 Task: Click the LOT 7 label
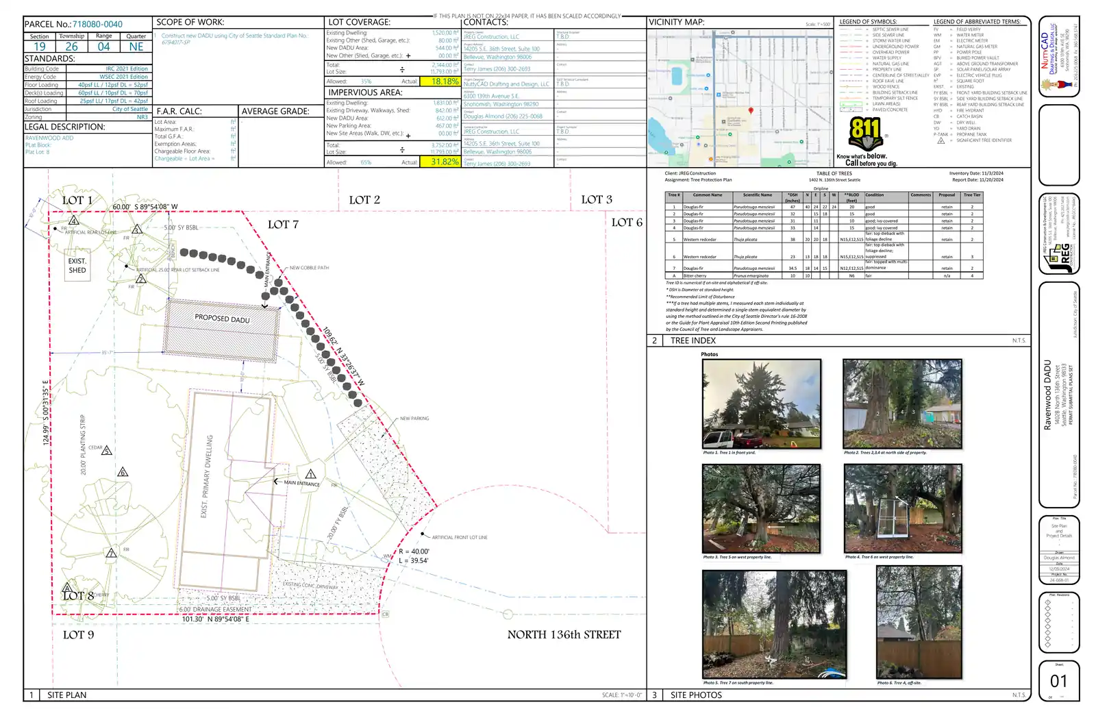click(283, 225)
